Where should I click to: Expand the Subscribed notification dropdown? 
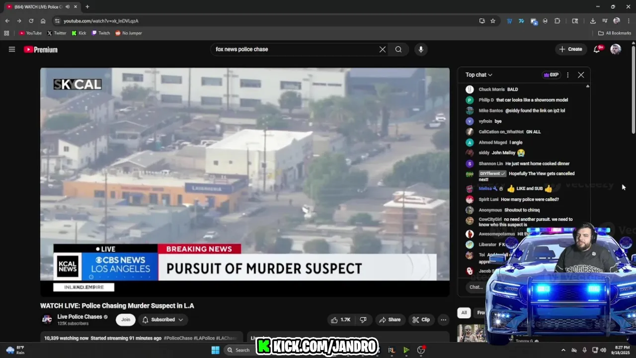click(x=163, y=320)
